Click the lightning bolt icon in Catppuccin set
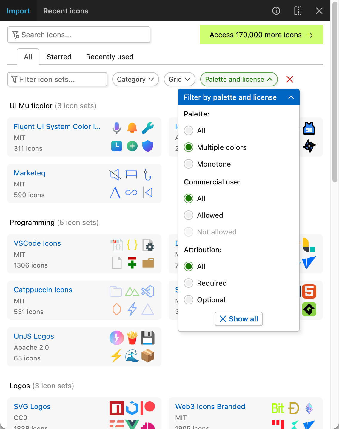Screen dimensions: 339x429 pos(132,309)
